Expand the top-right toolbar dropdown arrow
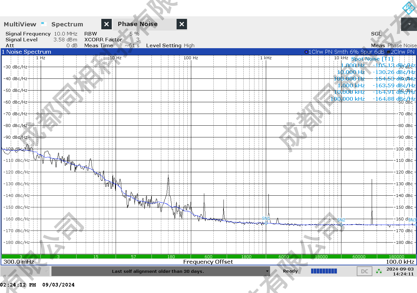 click(409, 24)
